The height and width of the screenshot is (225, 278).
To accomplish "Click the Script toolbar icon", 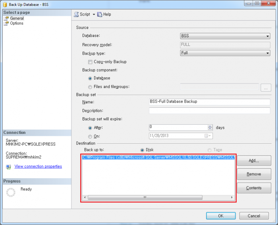I will coord(76,14).
